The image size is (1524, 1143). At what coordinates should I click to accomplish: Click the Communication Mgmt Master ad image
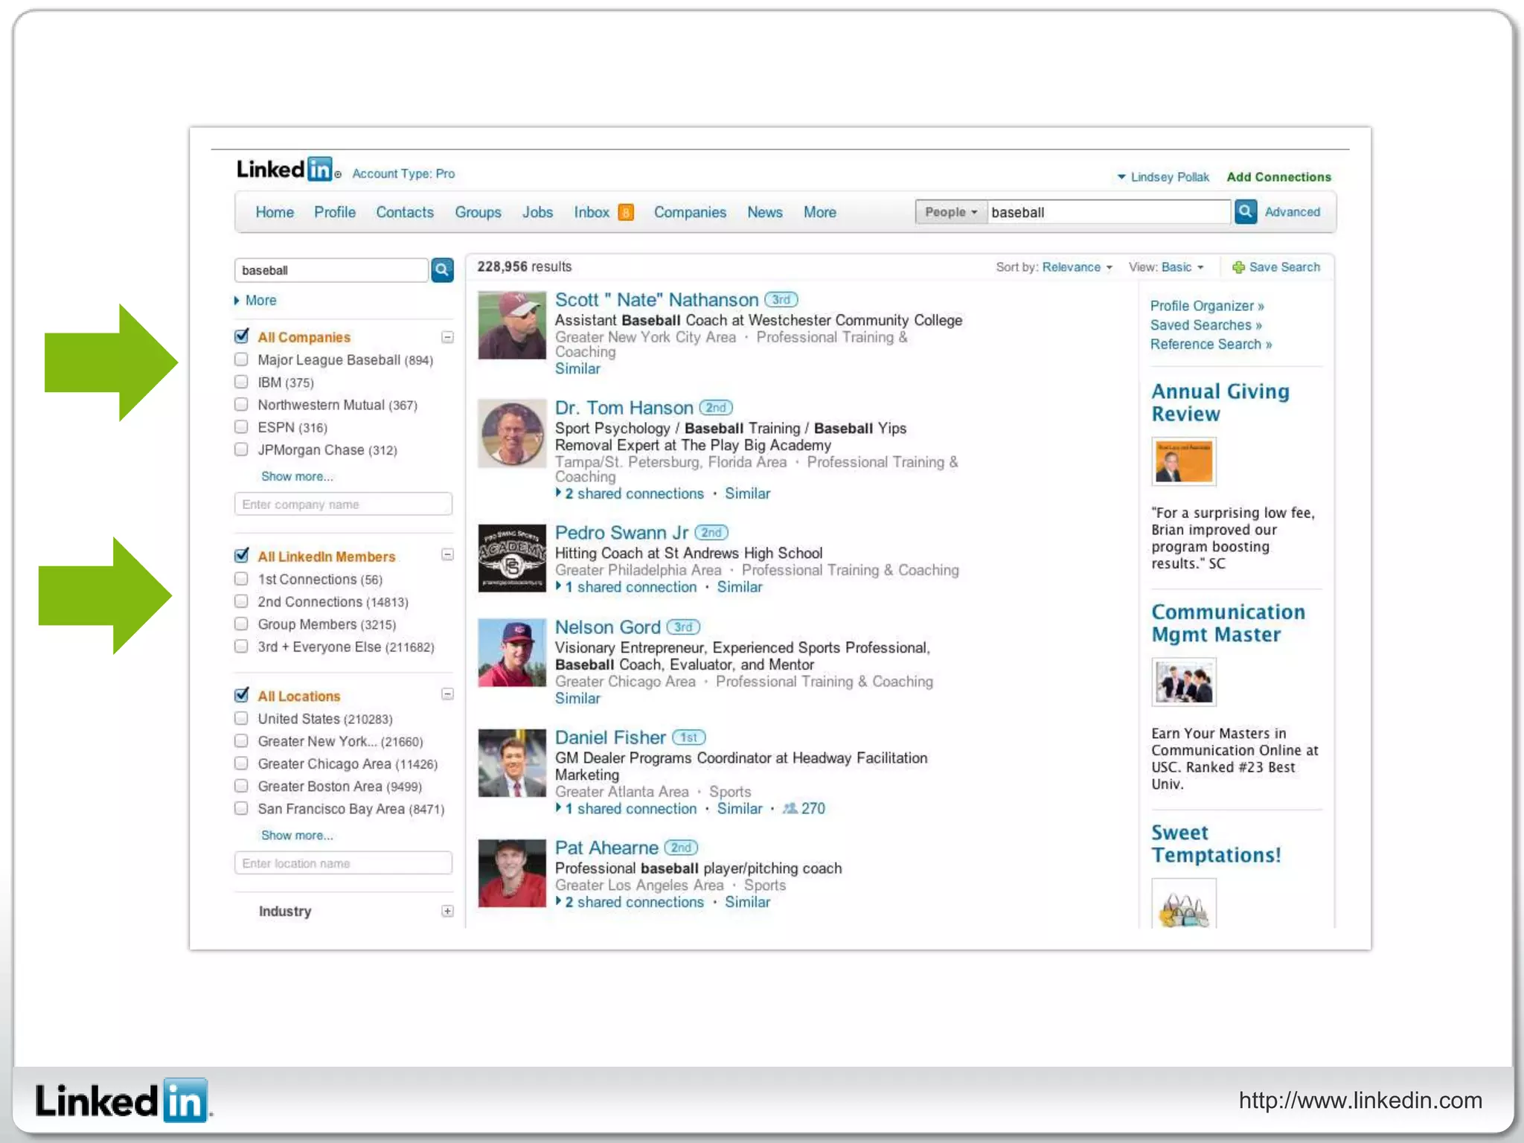coord(1184,682)
